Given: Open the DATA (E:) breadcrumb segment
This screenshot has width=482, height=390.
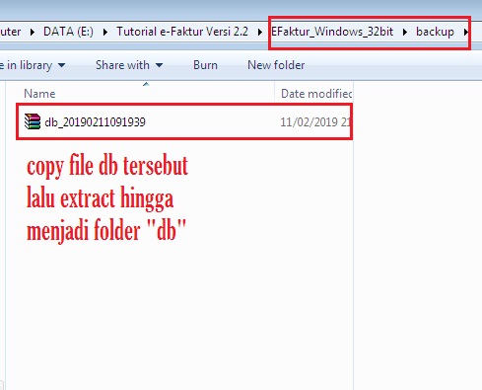Looking at the screenshot, I should pyautogui.click(x=68, y=32).
